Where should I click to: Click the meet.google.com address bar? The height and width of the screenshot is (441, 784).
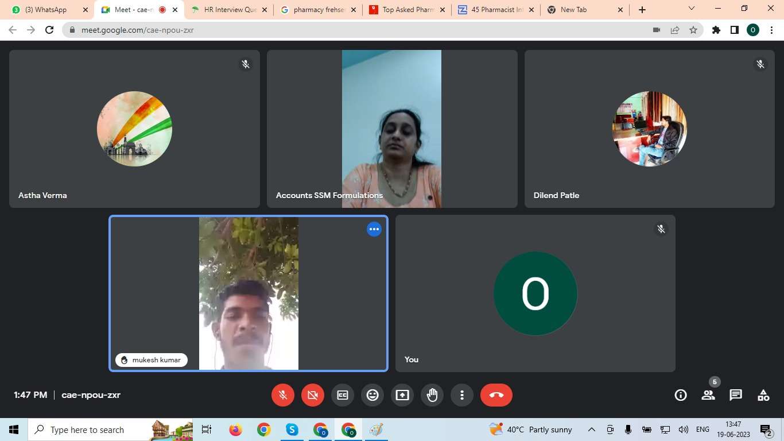point(344,30)
